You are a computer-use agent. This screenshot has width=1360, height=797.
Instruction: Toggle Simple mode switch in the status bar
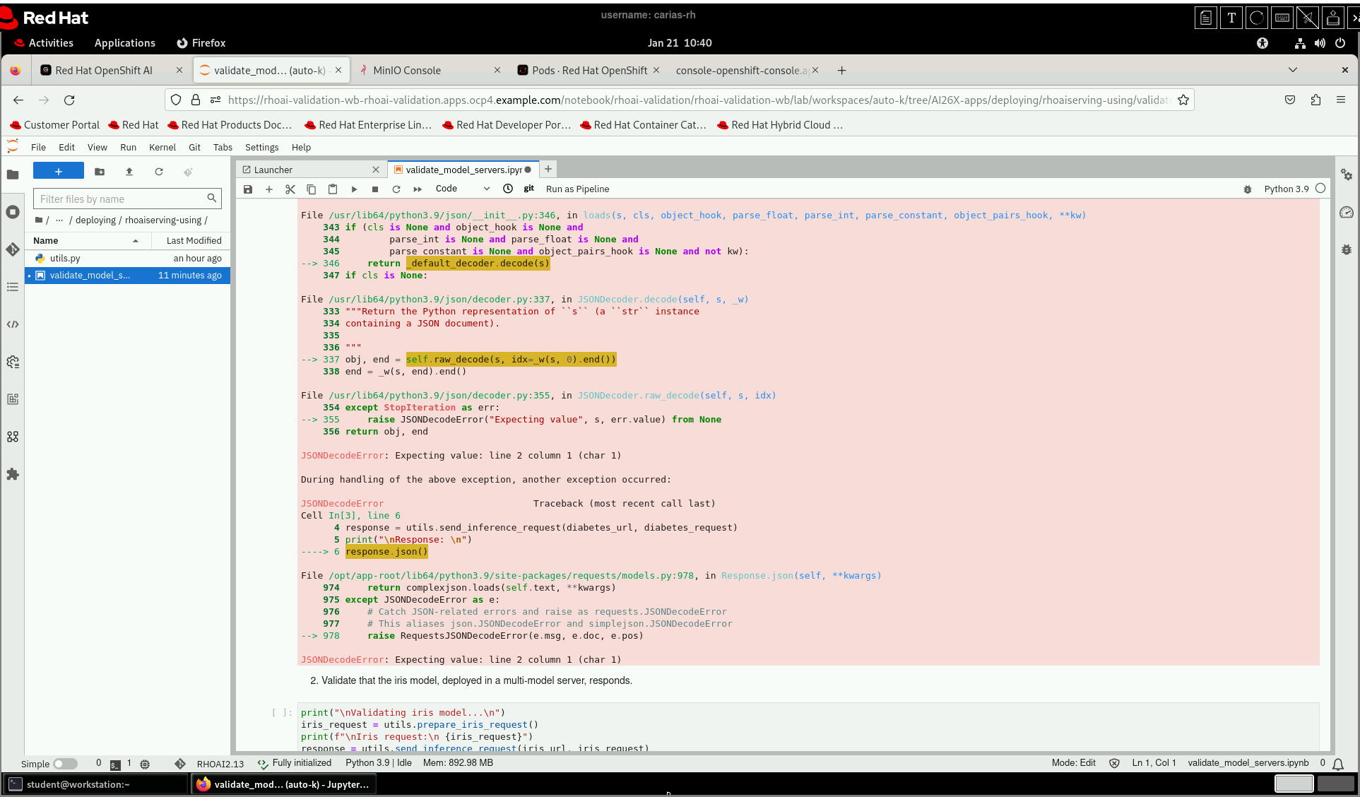point(65,764)
